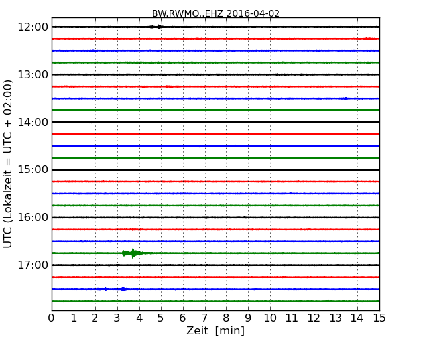
Task: Click the 7 minute tick label
Action: pyautogui.click(x=204, y=318)
